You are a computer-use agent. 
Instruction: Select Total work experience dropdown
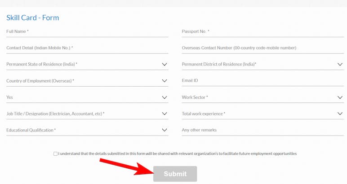[263, 114]
